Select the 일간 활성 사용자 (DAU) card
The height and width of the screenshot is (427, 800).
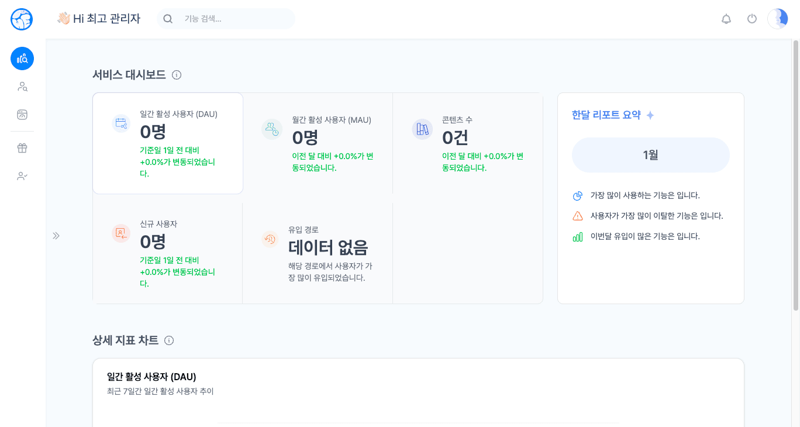168,143
